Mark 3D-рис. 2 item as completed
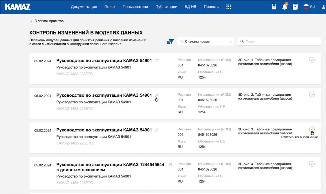Image resolution: width=326 pixels, height=194 pixels. [312, 95]
